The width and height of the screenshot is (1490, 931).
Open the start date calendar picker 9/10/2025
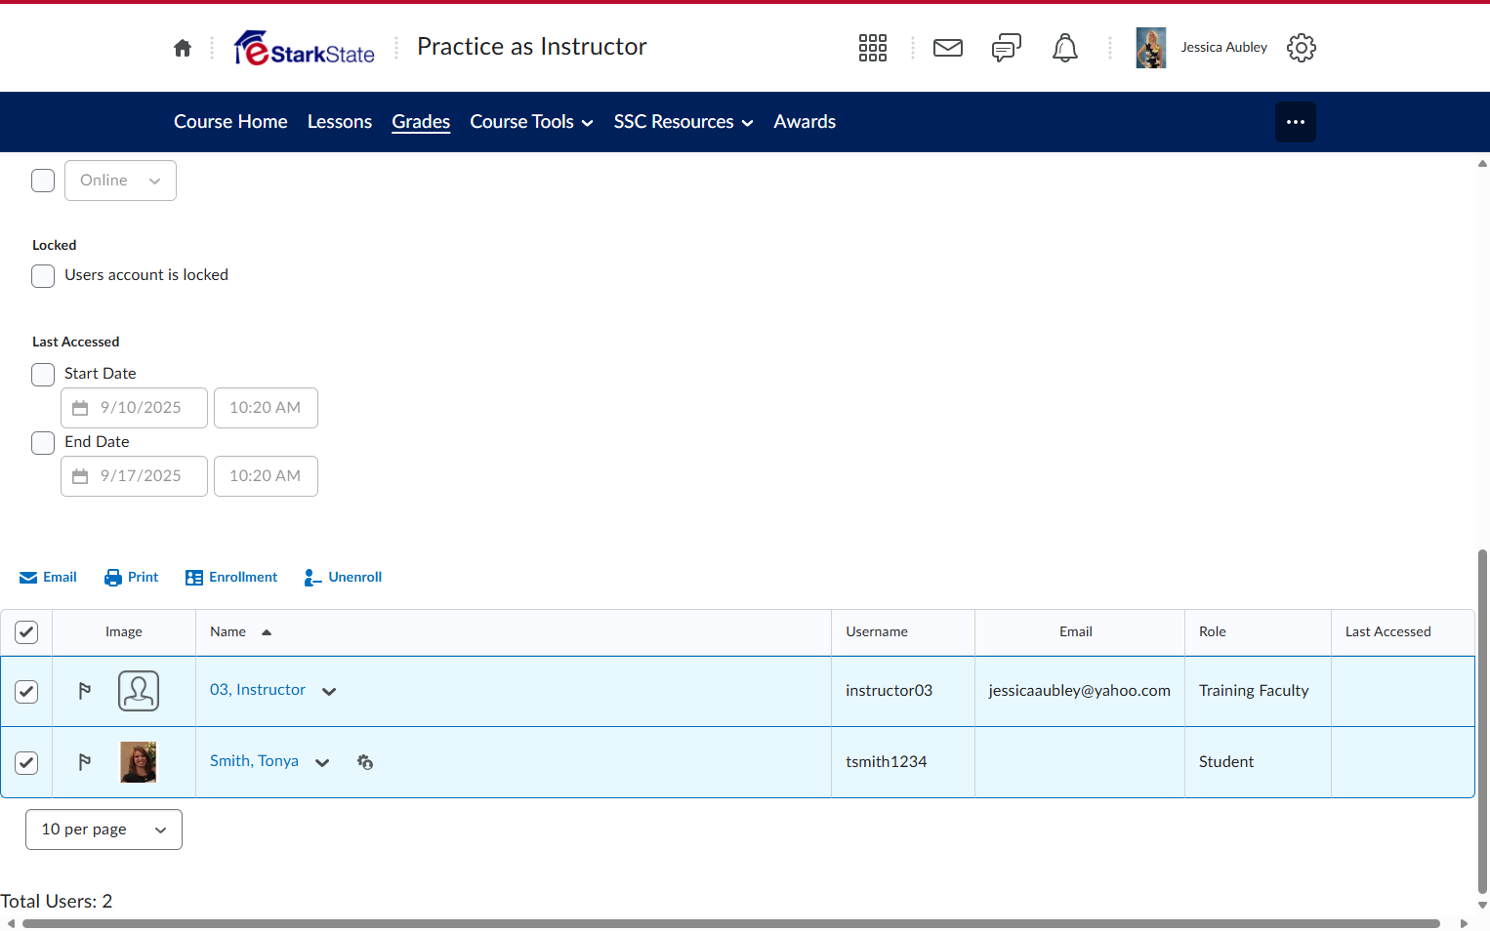[135, 408]
